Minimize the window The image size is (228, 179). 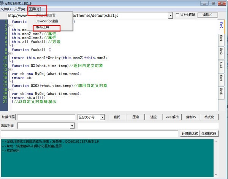pyautogui.click(x=204, y=3)
